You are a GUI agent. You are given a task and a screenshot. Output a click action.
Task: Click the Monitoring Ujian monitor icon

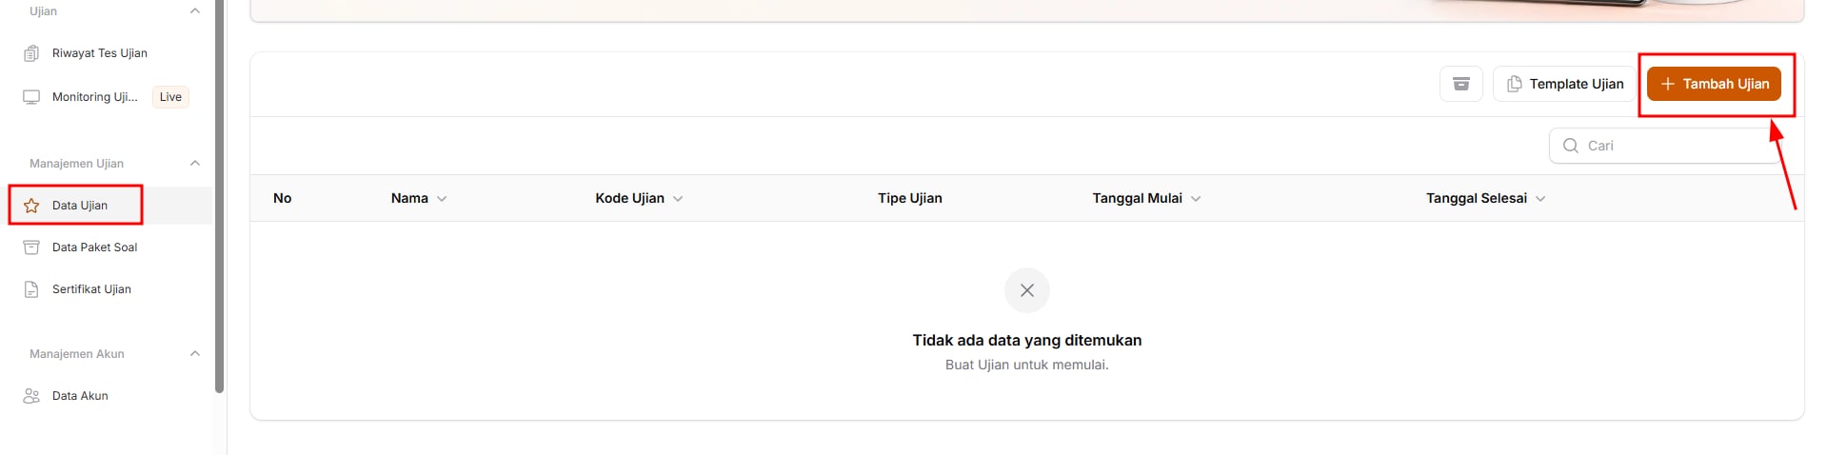click(x=31, y=97)
